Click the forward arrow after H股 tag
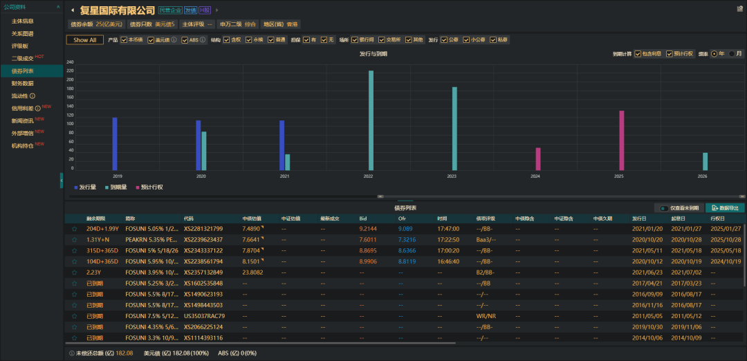747x361 pixels. click(x=217, y=10)
